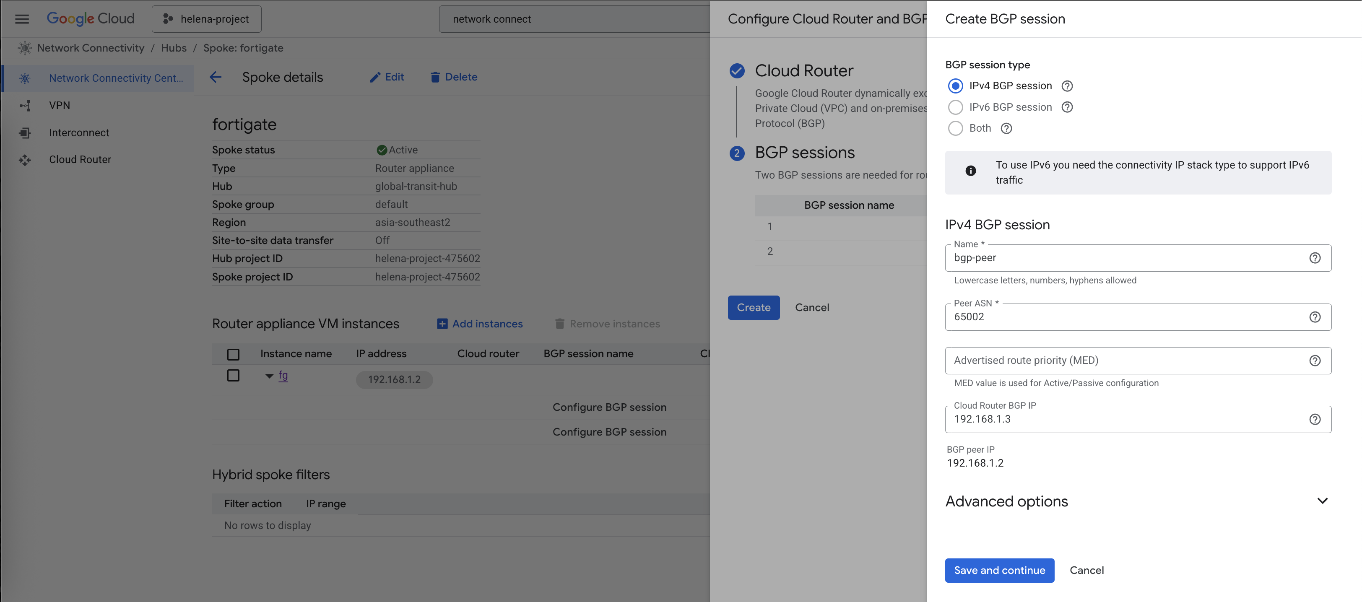
Task: Click the help icon next to IPv4 BGP session
Action: pyautogui.click(x=1067, y=86)
